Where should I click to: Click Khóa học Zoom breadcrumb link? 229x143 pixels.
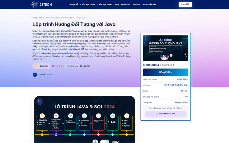click(x=49, y=18)
